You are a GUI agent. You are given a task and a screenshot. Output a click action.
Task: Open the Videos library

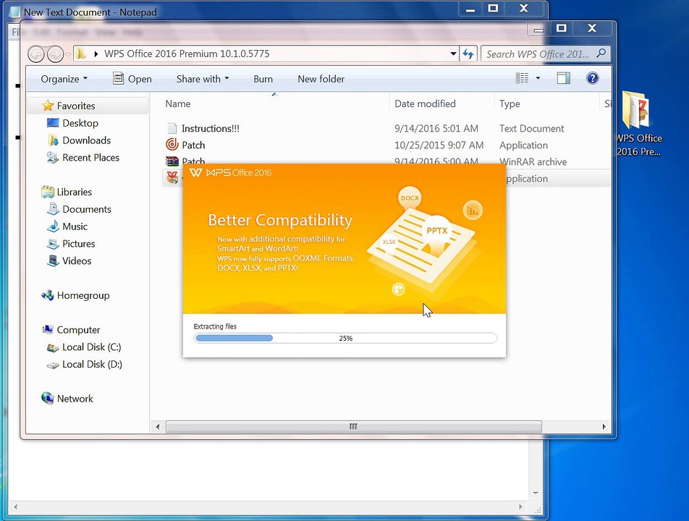pyautogui.click(x=77, y=260)
